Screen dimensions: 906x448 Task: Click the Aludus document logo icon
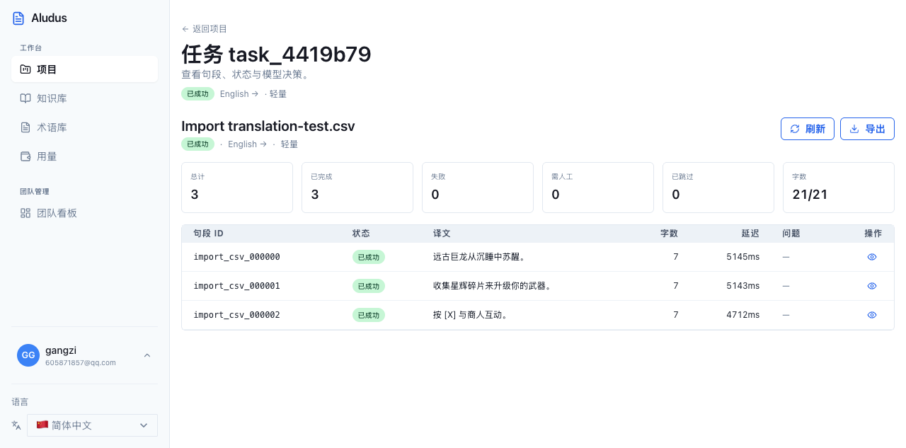click(x=18, y=18)
